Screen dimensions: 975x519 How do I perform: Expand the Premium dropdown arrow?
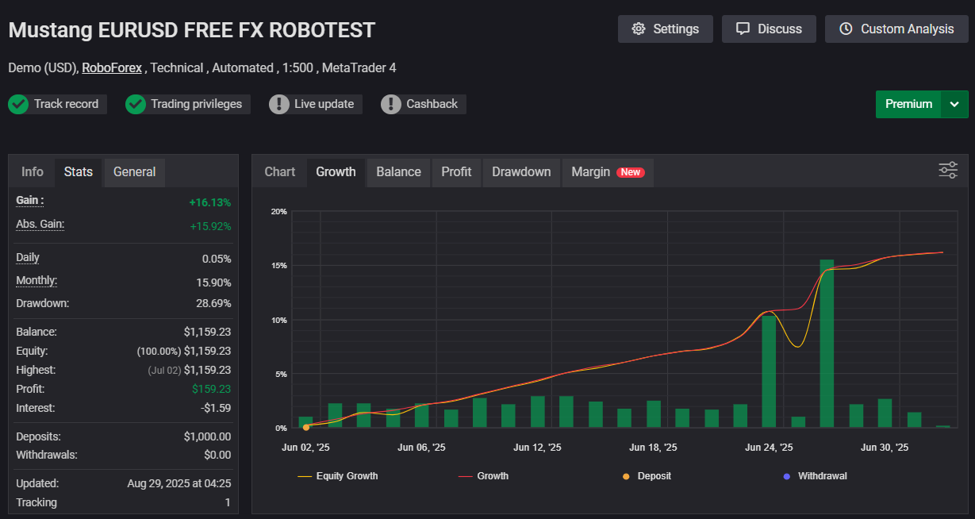click(x=954, y=104)
